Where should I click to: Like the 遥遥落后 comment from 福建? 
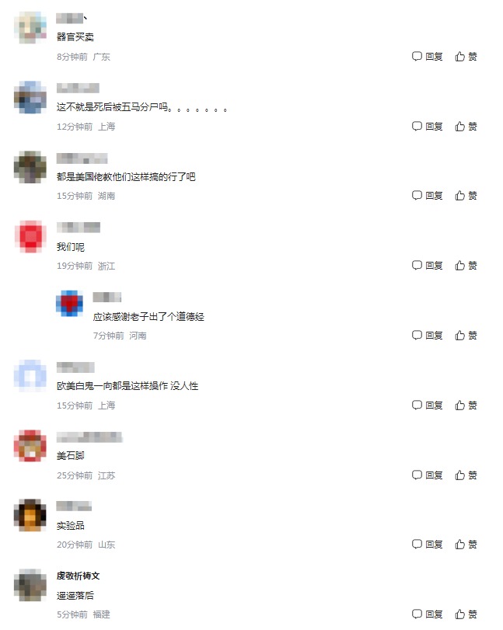466,614
